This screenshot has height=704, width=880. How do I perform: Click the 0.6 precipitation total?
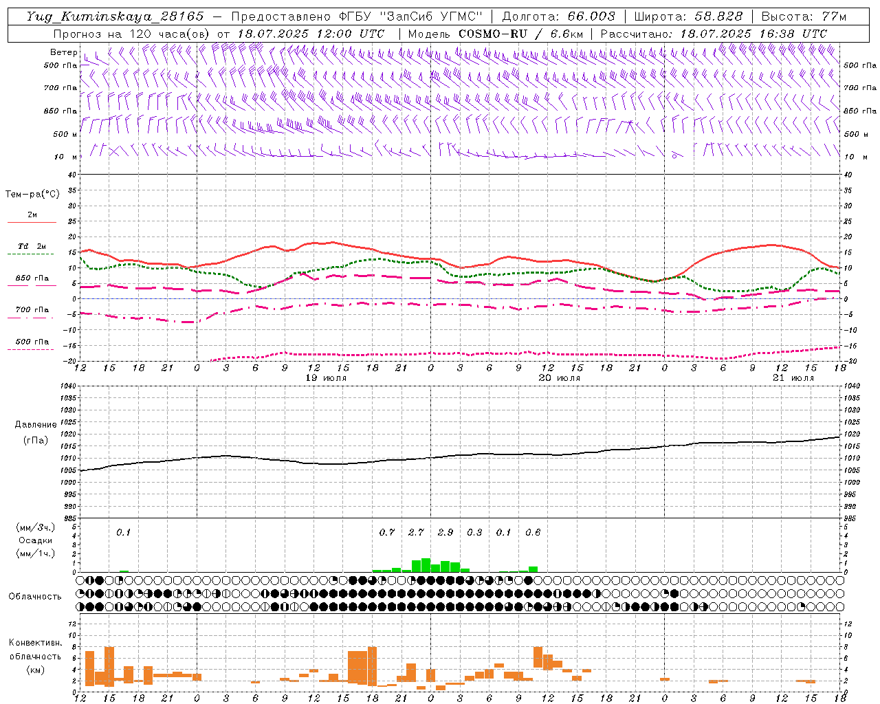(x=533, y=532)
